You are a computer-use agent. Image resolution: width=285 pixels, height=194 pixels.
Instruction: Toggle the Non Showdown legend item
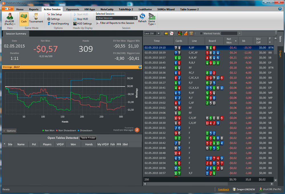coord(66,131)
